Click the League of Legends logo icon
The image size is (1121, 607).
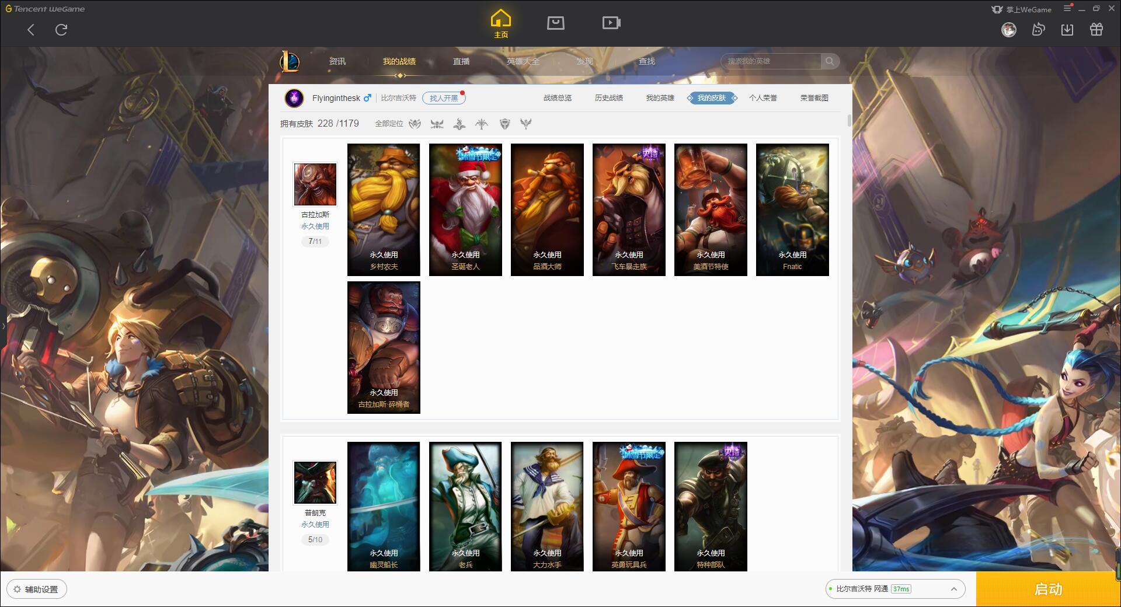pyautogui.click(x=290, y=61)
